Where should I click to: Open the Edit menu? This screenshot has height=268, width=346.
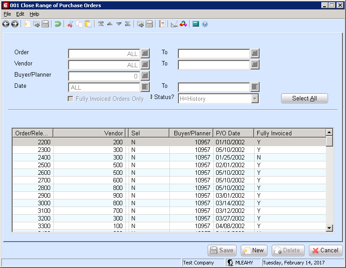[20, 14]
